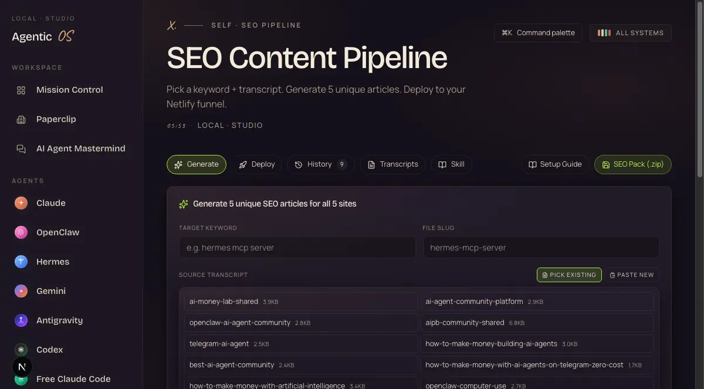The height and width of the screenshot is (389, 704).
Task: Select transcript openclaw-ai-agent-community
Action: [x=301, y=323]
